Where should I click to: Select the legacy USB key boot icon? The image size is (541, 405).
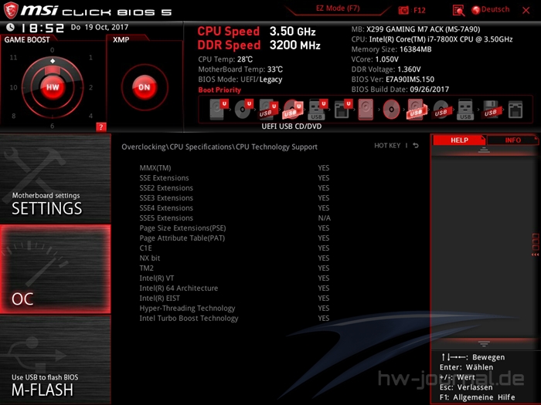click(465, 110)
